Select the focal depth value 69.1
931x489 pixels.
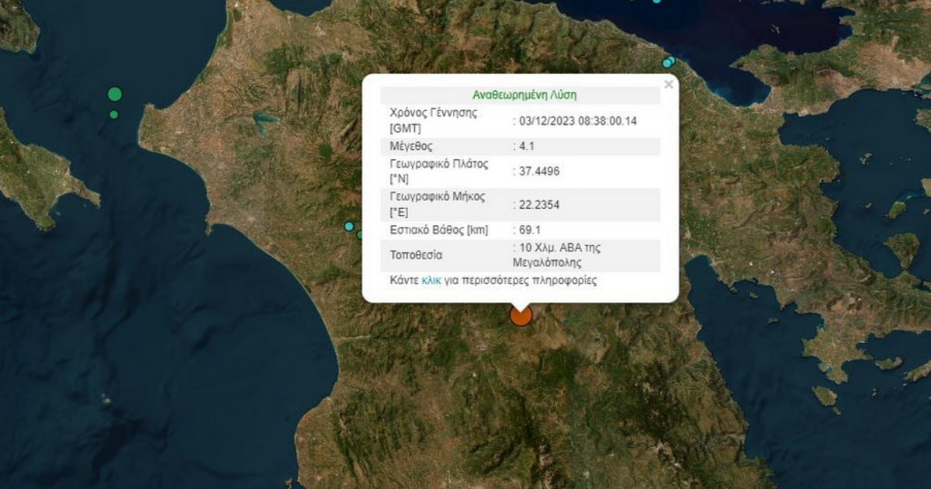click(x=529, y=231)
